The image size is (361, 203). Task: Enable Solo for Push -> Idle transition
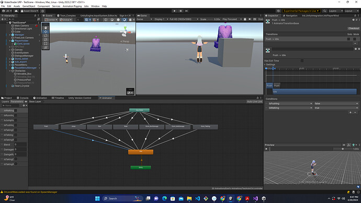[x=348, y=39]
